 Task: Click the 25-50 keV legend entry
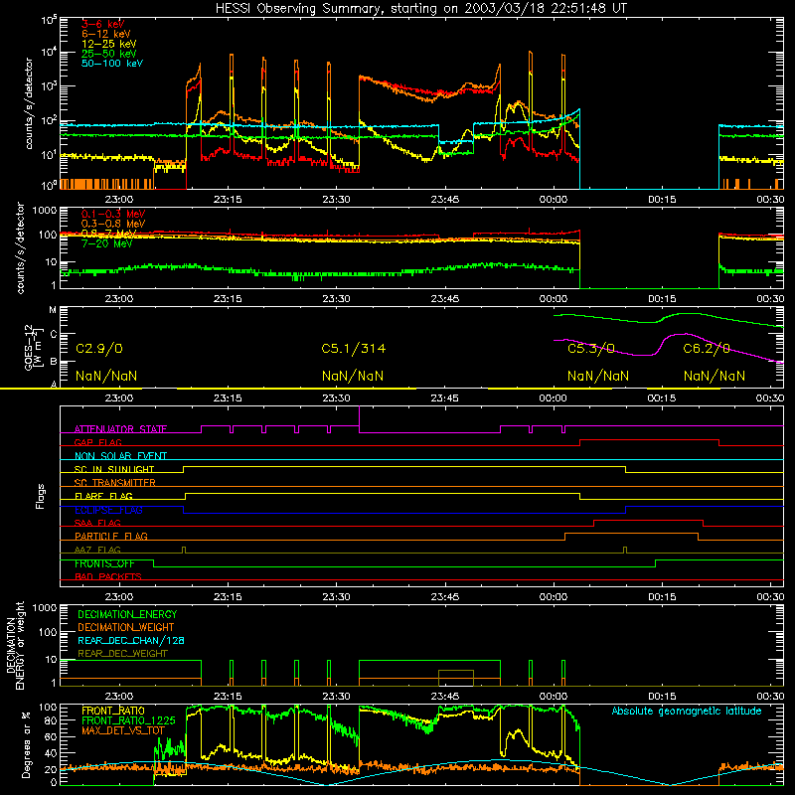tap(108, 54)
